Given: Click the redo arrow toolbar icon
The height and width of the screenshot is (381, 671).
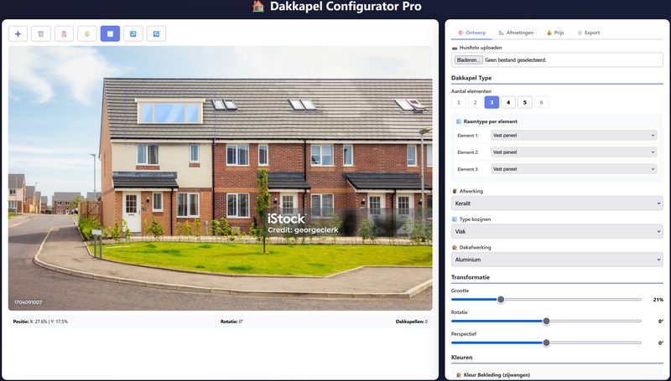Looking at the screenshot, I should tap(156, 33).
